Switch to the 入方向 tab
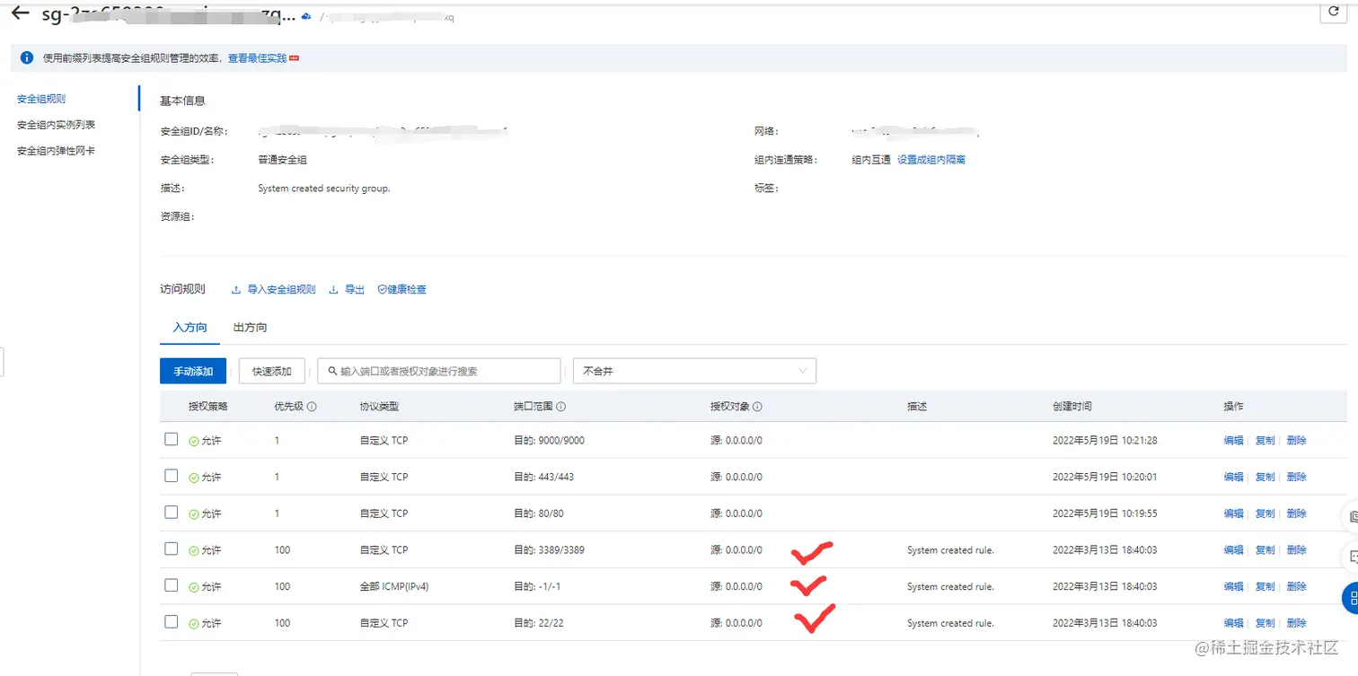This screenshot has width=1358, height=676. (x=190, y=328)
